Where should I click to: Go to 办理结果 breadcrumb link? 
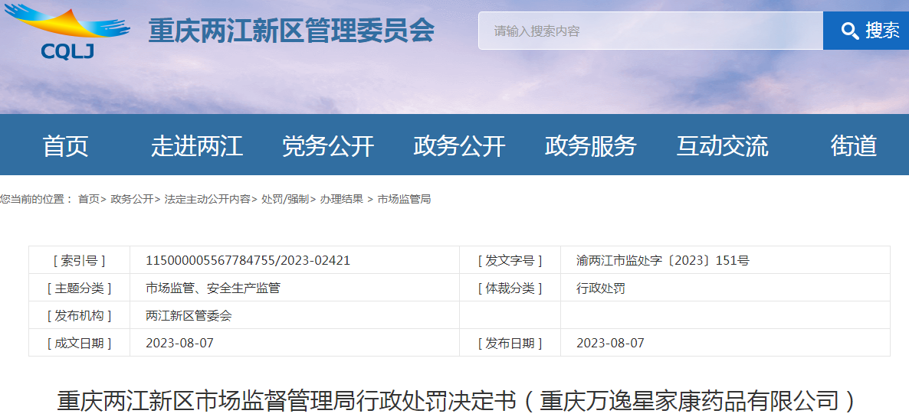(341, 199)
